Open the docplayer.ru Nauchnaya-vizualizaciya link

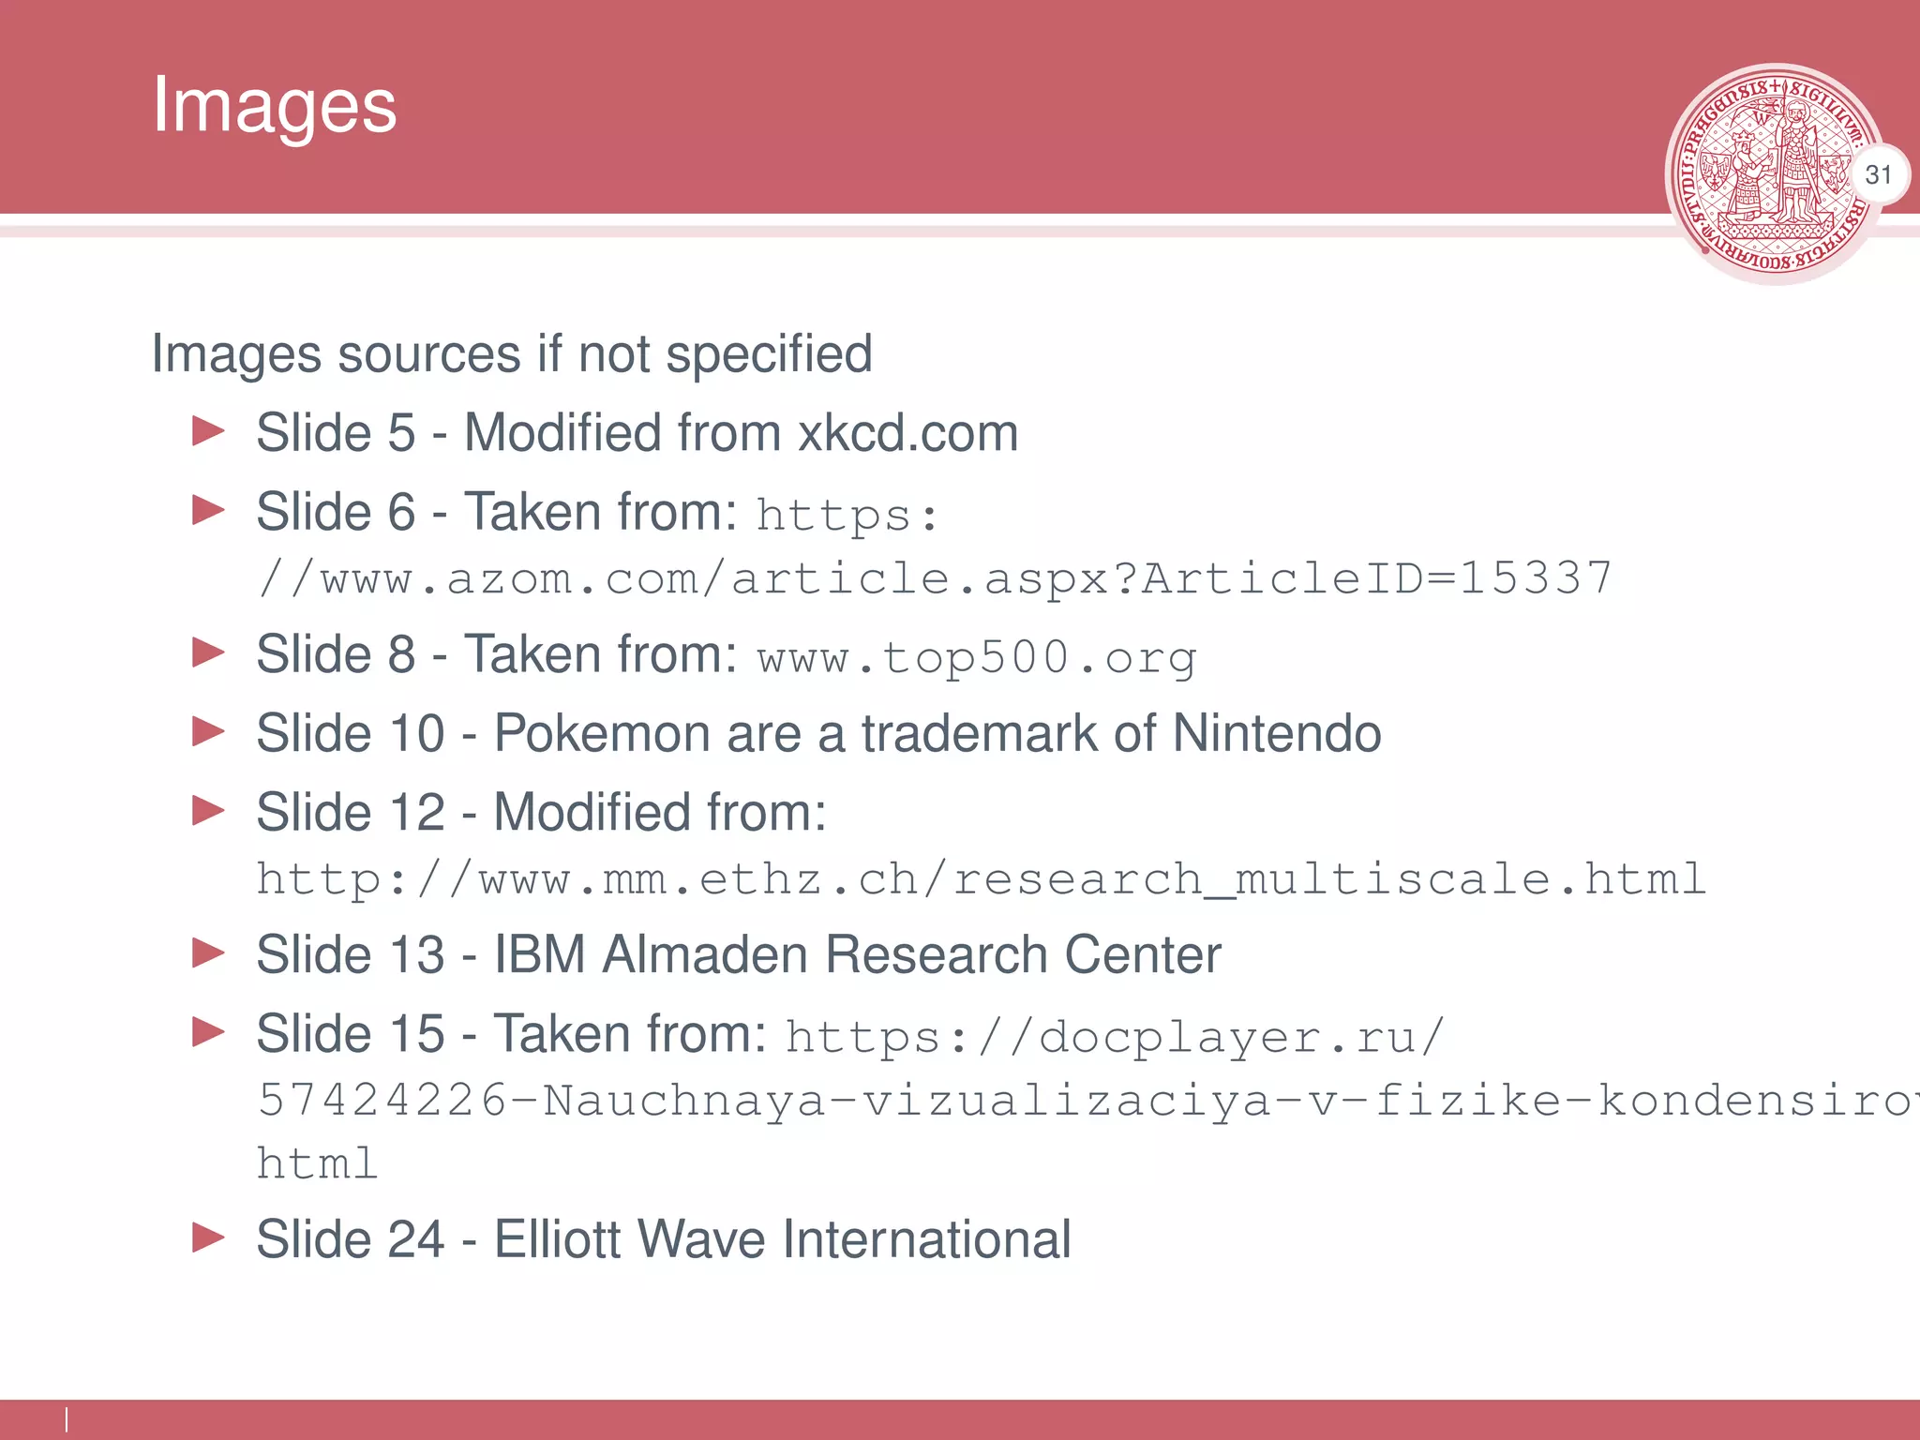coord(1087,1099)
